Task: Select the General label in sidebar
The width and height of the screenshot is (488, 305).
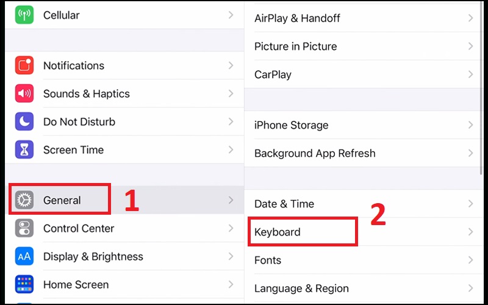Action: pyautogui.click(x=62, y=200)
